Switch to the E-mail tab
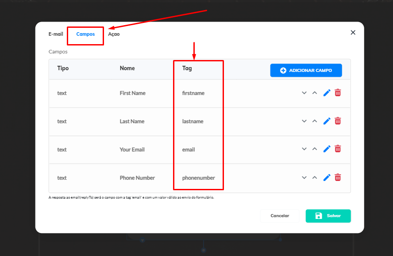Viewport: 393px width, 256px height. click(56, 34)
